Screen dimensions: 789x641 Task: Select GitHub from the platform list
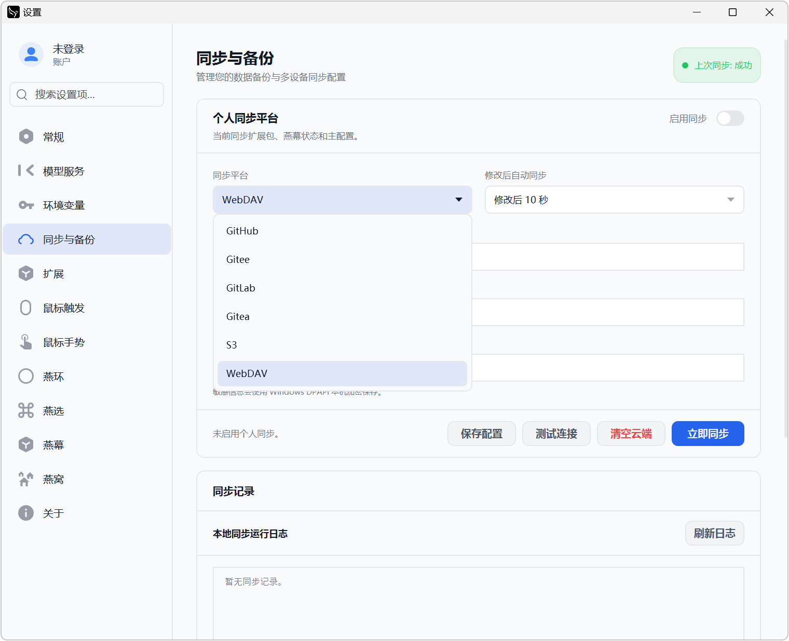pyautogui.click(x=343, y=231)
